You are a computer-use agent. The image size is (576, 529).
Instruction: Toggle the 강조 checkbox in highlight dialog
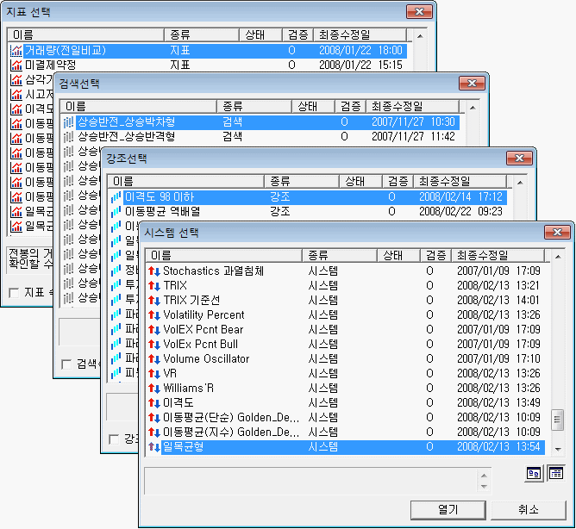[115, 439]
